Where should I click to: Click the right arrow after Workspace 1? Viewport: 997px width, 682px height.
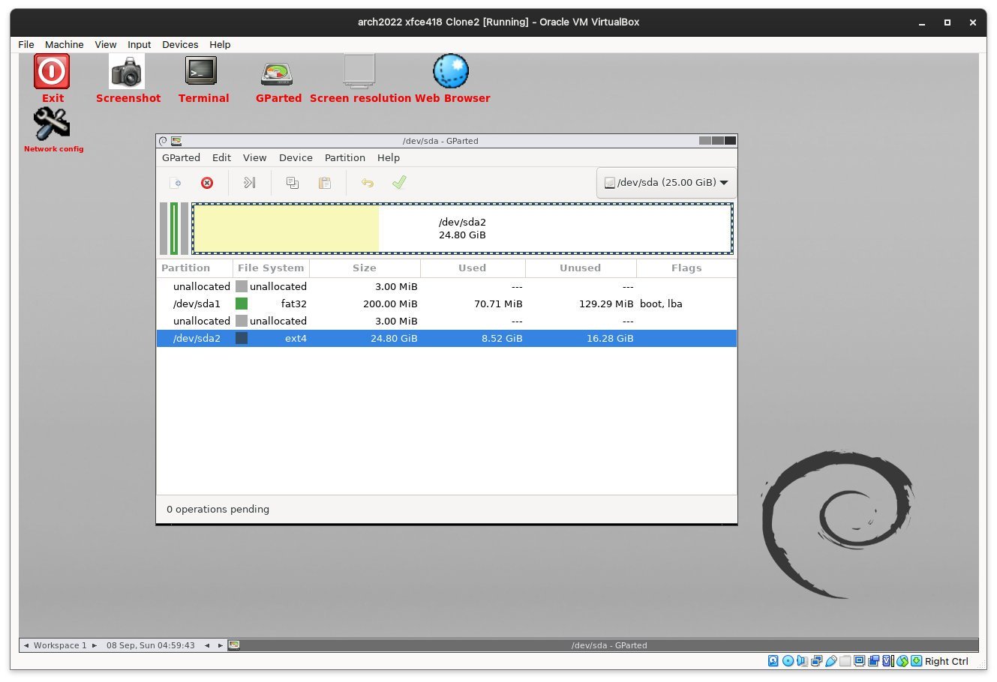point(95,645)
